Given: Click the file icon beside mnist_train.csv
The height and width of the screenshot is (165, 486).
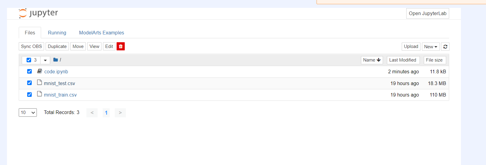Looking at the screenshot, I should [x=39, y=94].
